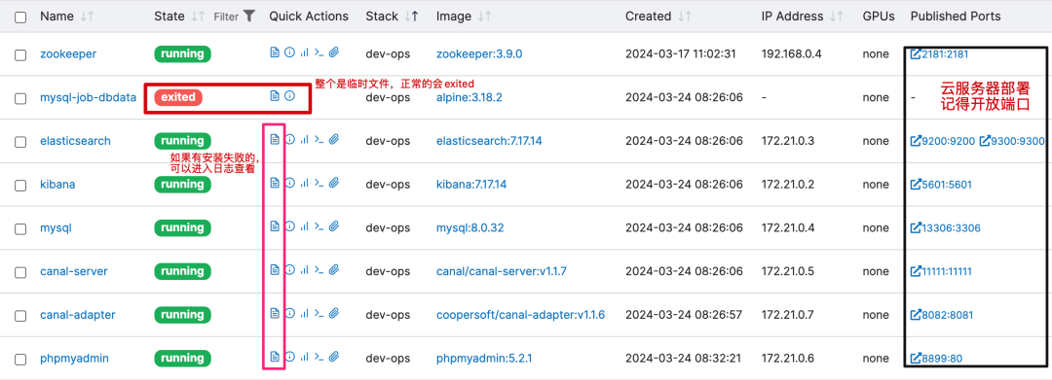Viewport: 1052px width, 380px height.
Task: Open exec console icon for kibana
Action: 319,183
